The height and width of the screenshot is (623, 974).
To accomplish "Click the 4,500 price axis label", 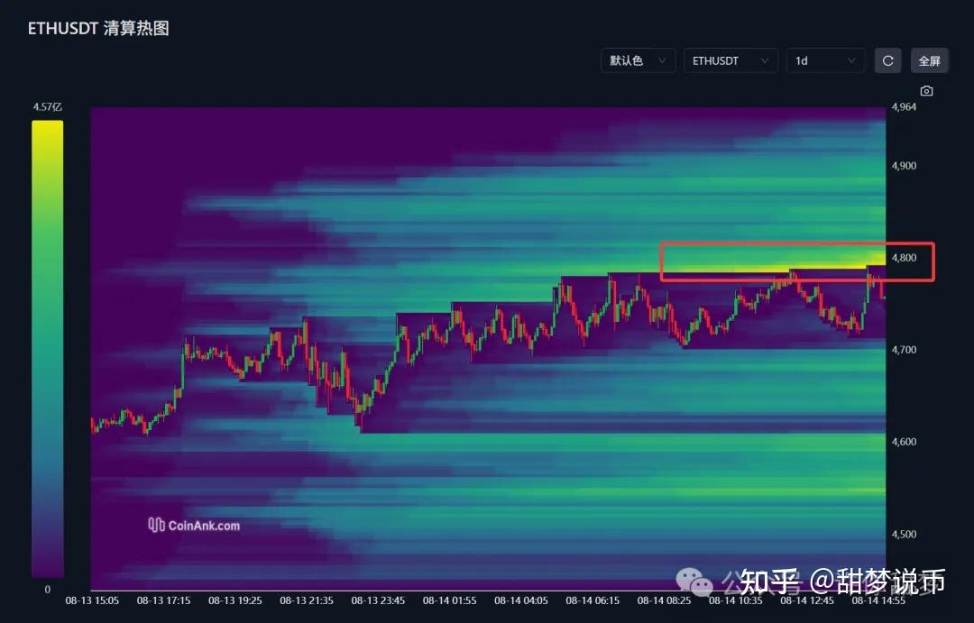I will coord(904,534).
